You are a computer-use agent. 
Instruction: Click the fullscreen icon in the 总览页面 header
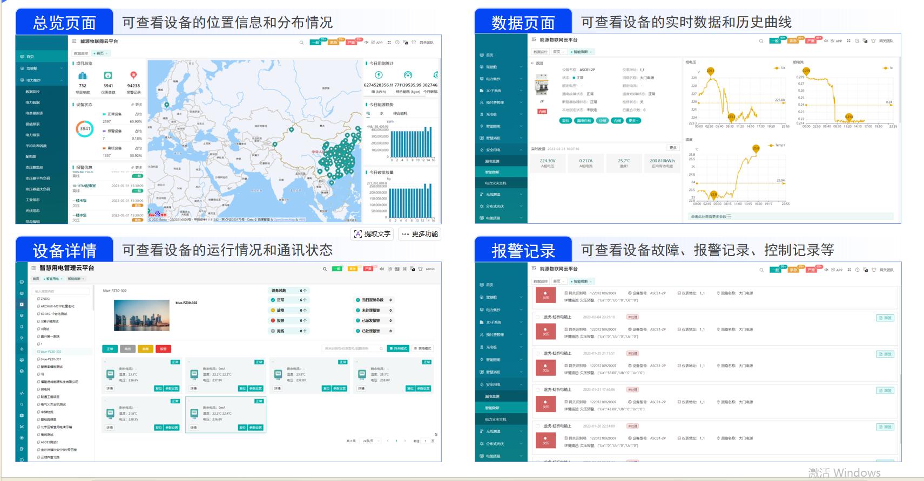coord(389,42)
